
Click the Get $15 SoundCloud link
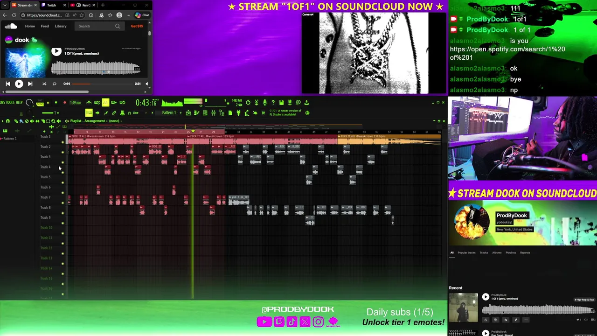[137, 26]
